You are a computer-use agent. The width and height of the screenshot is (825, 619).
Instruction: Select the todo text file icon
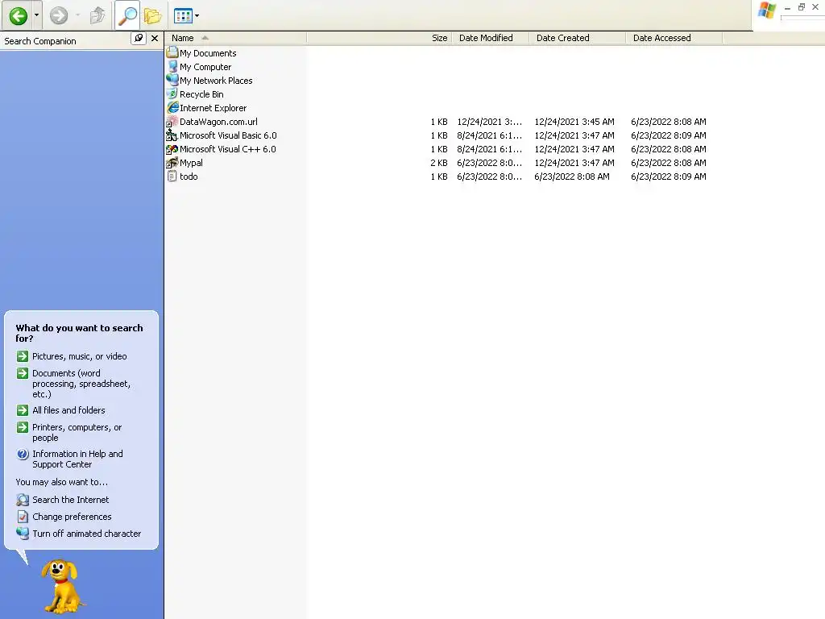[172, 176]
